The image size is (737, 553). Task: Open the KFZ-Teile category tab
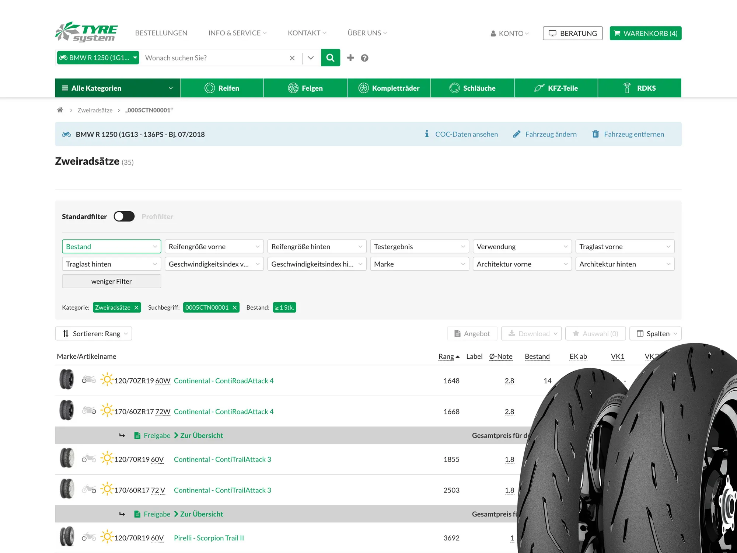click(556, 88)
